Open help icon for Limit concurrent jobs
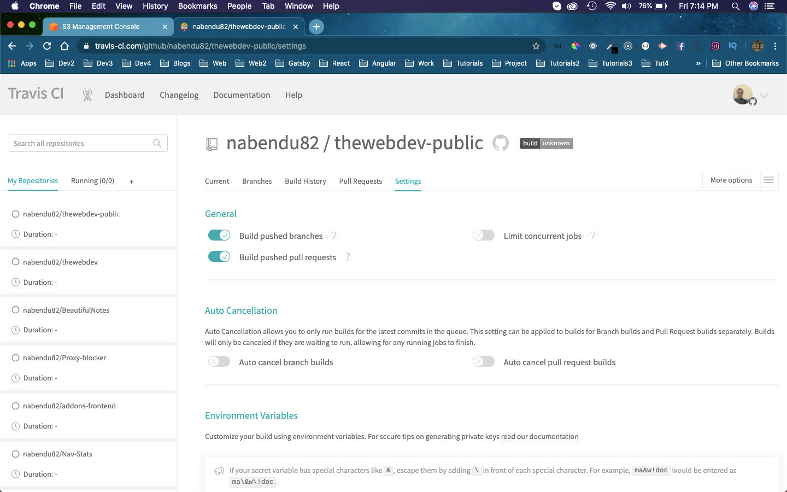787x492 pixels. (593, 235)
